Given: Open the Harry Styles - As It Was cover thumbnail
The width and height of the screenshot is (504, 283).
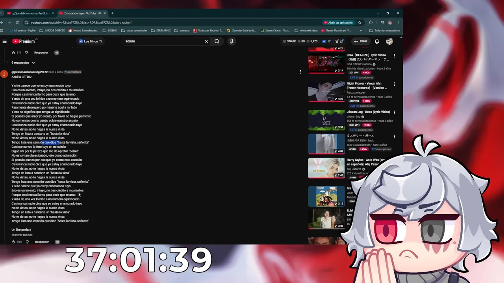Looking at the screenshot, I should click(326, 168).
